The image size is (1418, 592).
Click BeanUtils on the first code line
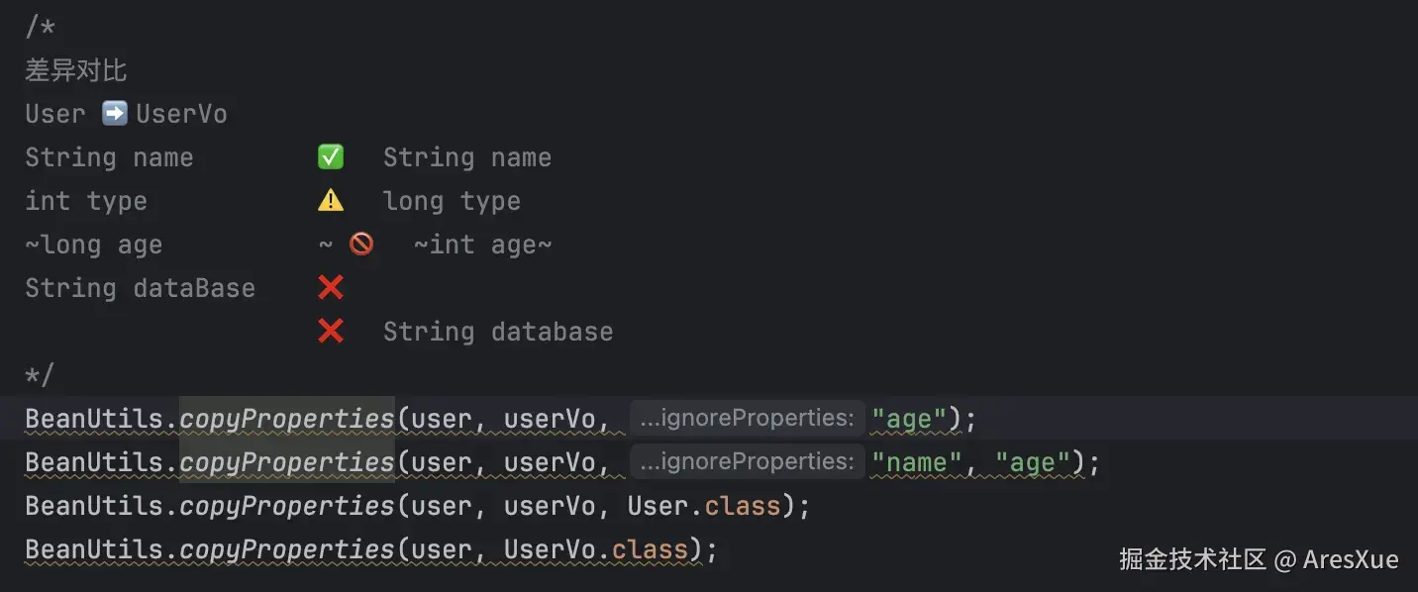tap(94, 419)
